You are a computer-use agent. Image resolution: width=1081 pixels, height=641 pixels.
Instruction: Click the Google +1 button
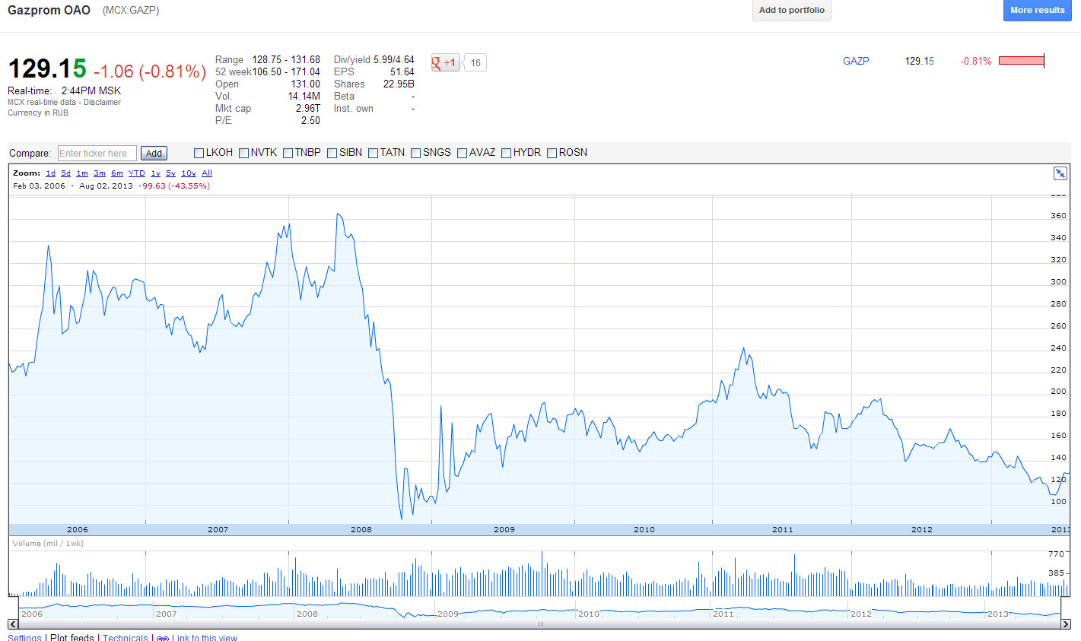[445, 62]
